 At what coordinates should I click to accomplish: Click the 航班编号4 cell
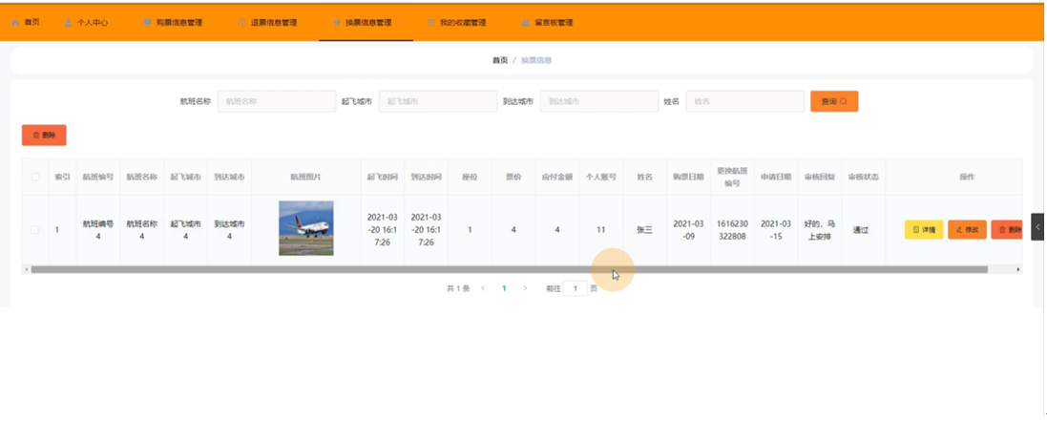98,230
